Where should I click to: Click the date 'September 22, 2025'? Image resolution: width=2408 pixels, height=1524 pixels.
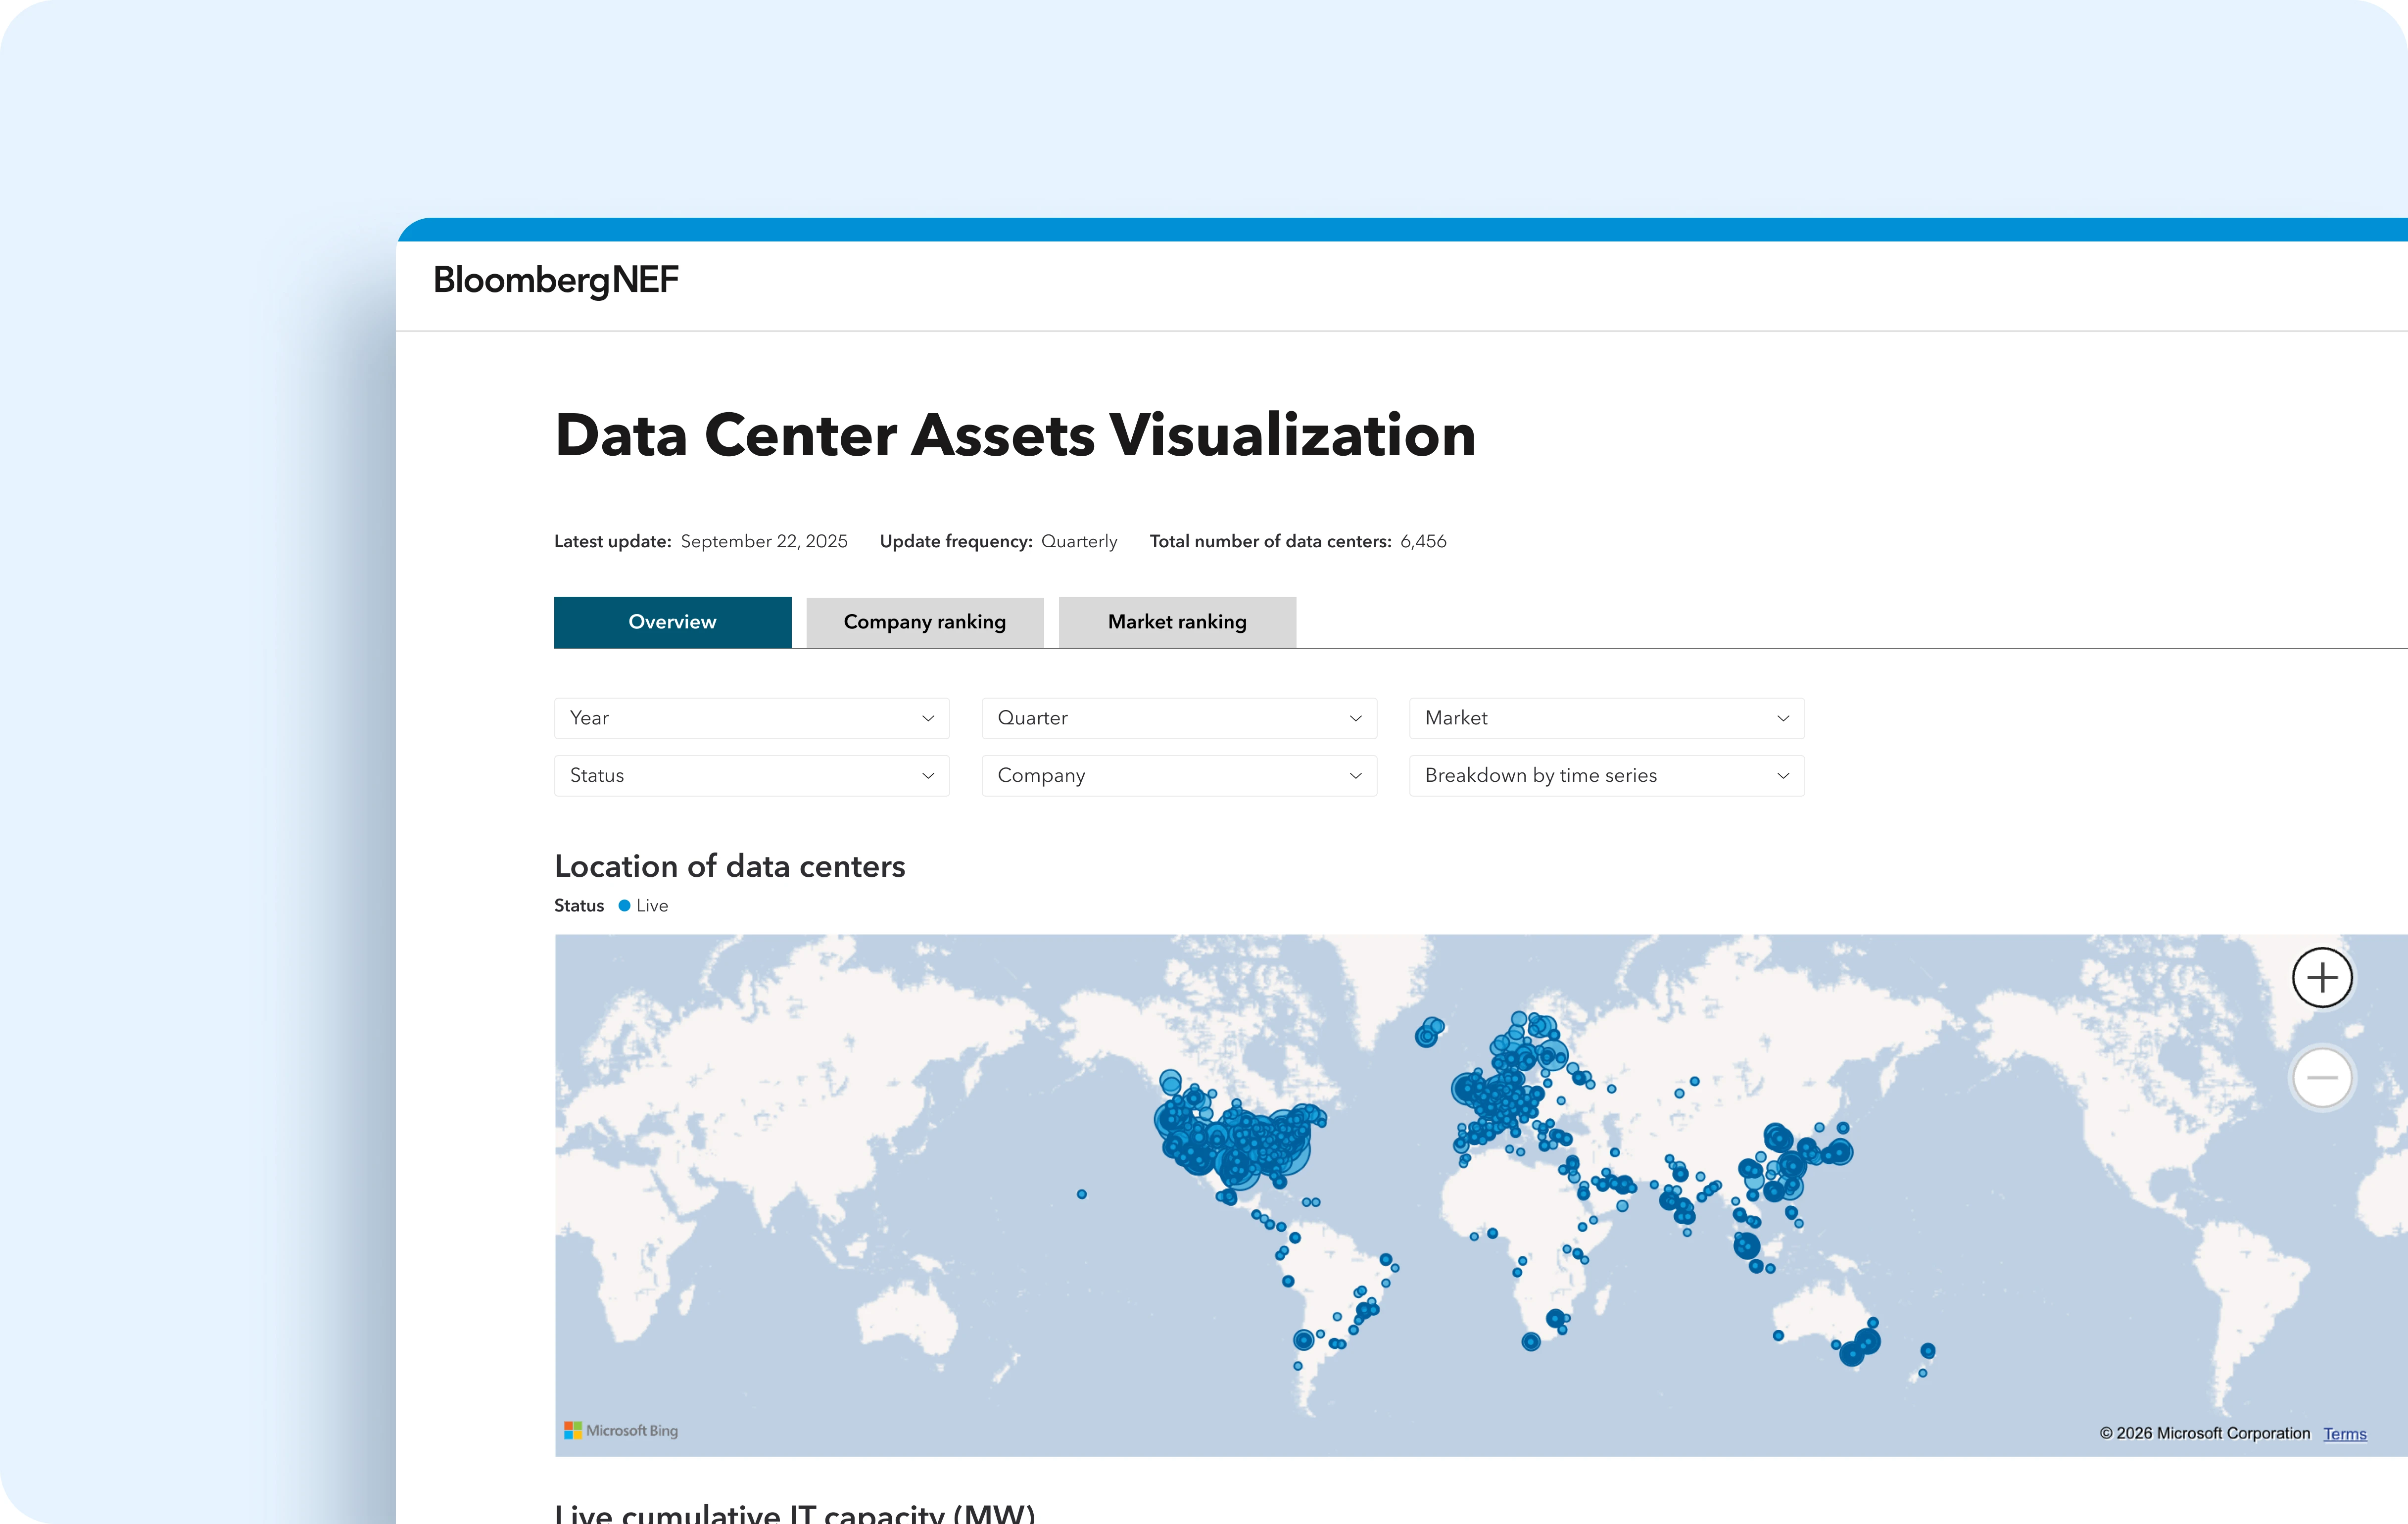tap(764, 541)
